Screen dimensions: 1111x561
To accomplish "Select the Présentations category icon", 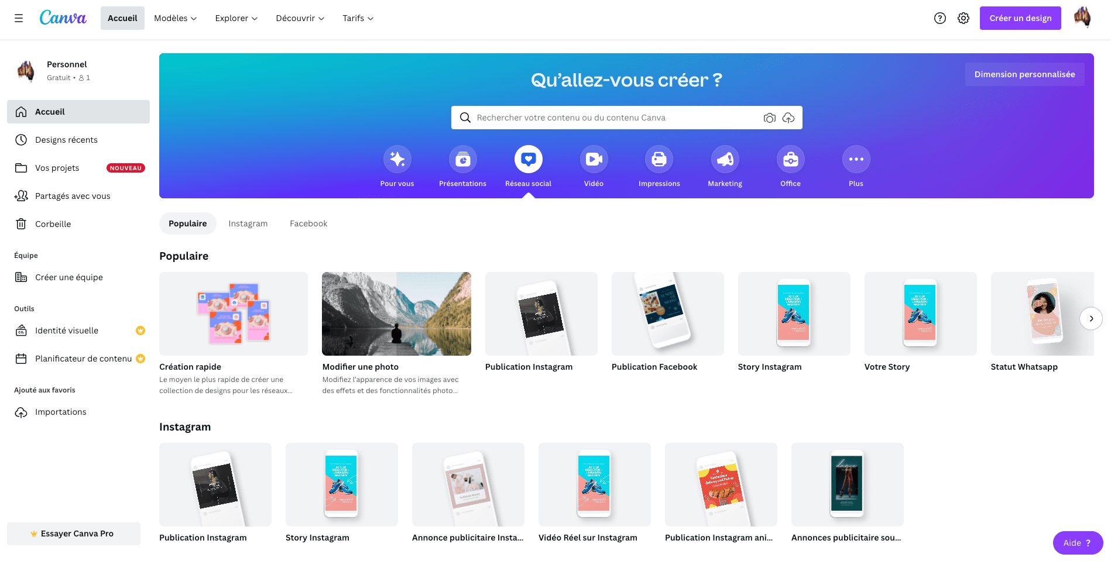I will (x=462, y=159).
